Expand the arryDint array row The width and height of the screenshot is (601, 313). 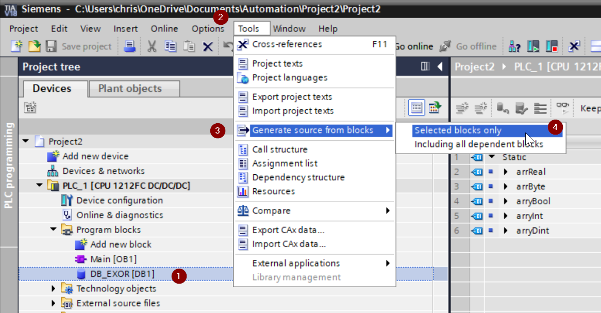[506, 230]
